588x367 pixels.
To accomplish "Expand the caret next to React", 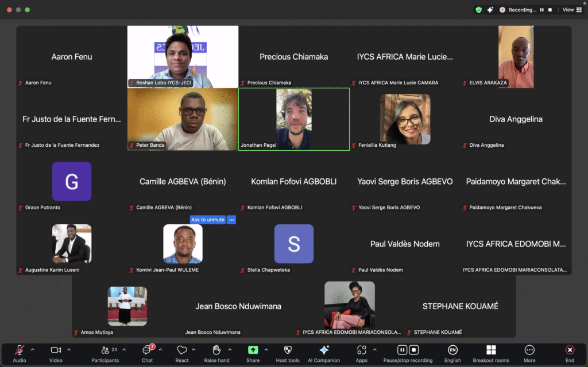I will [x=194, y=350].
